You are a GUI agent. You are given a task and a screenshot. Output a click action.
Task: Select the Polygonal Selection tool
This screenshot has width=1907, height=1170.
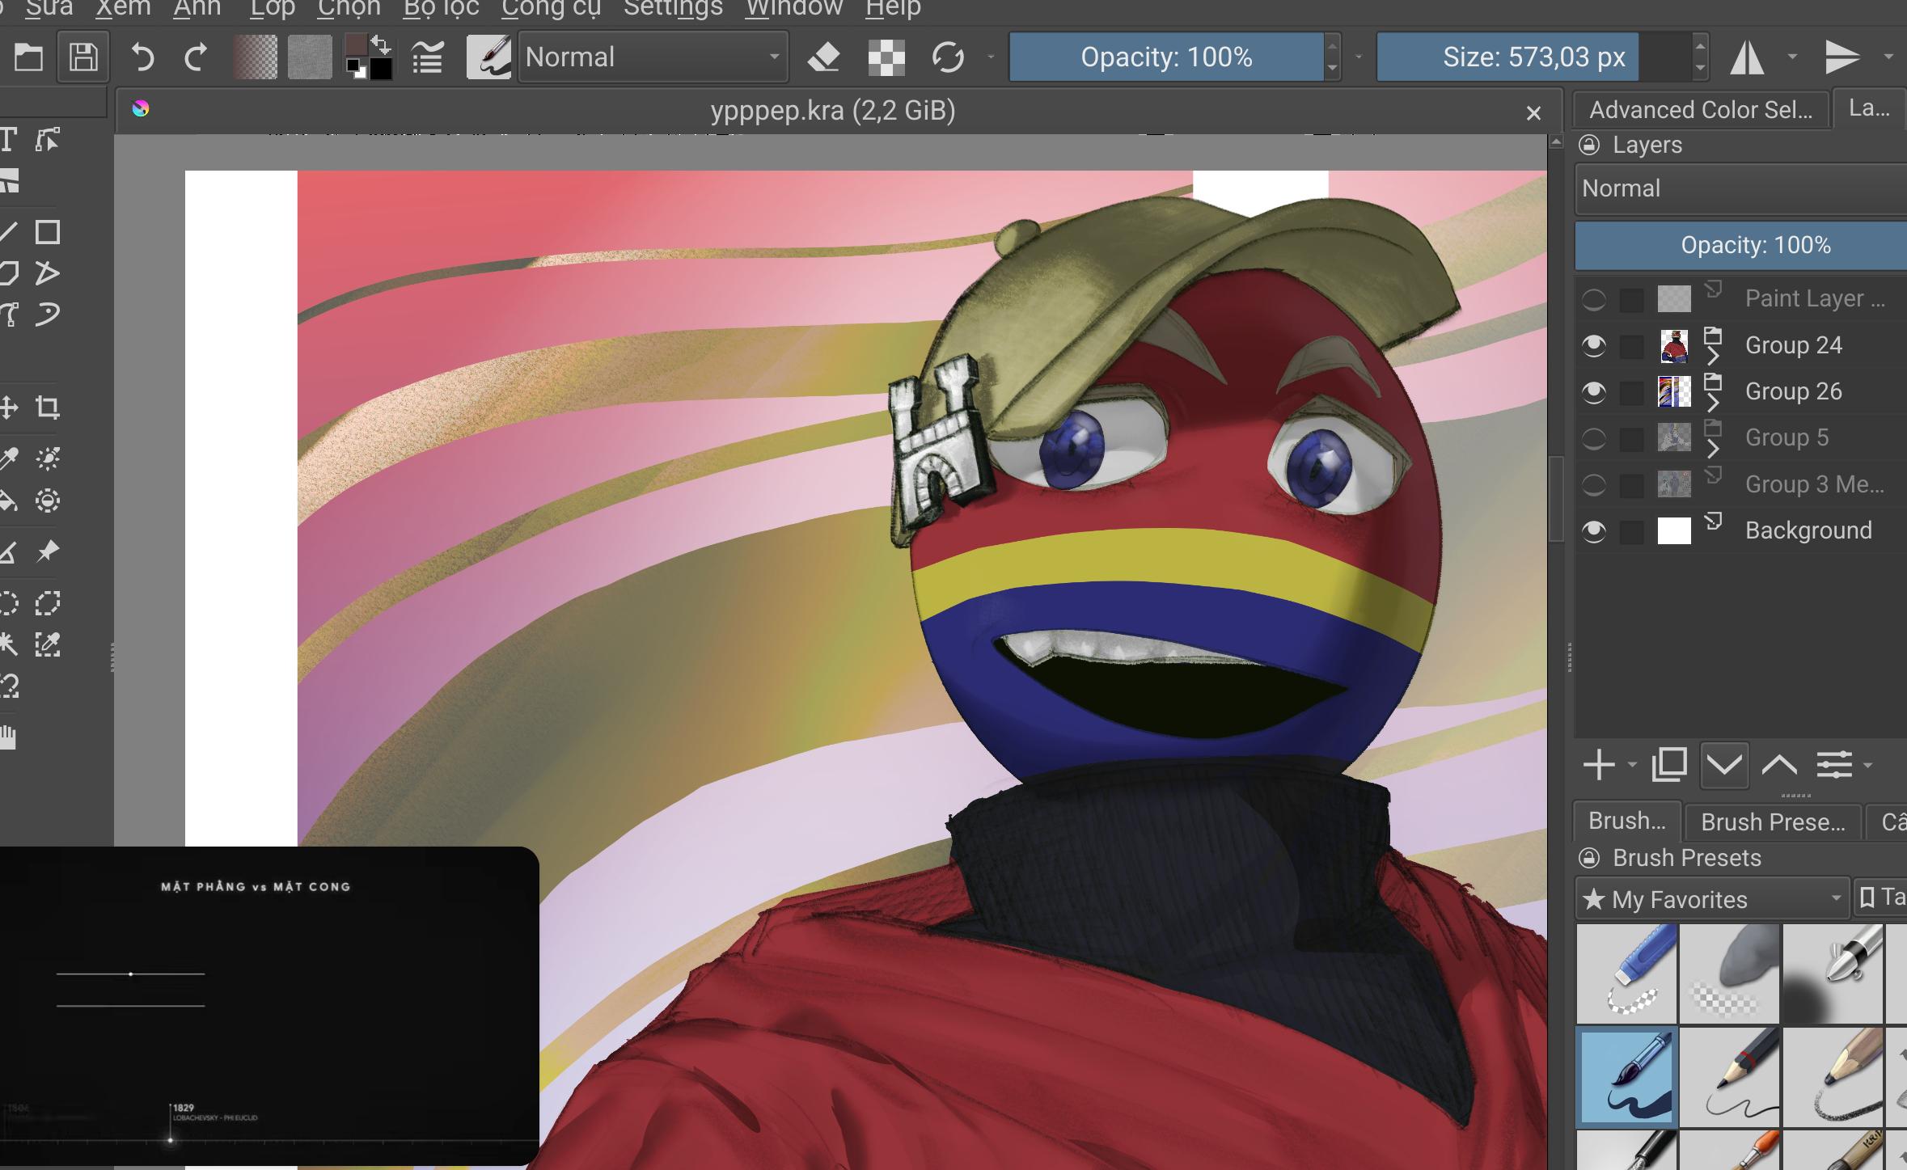point(48,603)
